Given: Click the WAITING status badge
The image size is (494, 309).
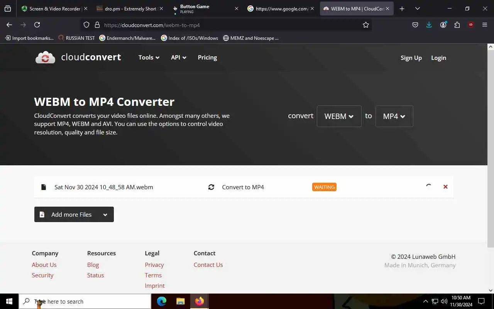Looking at the screenshot, I should point(324,187).
